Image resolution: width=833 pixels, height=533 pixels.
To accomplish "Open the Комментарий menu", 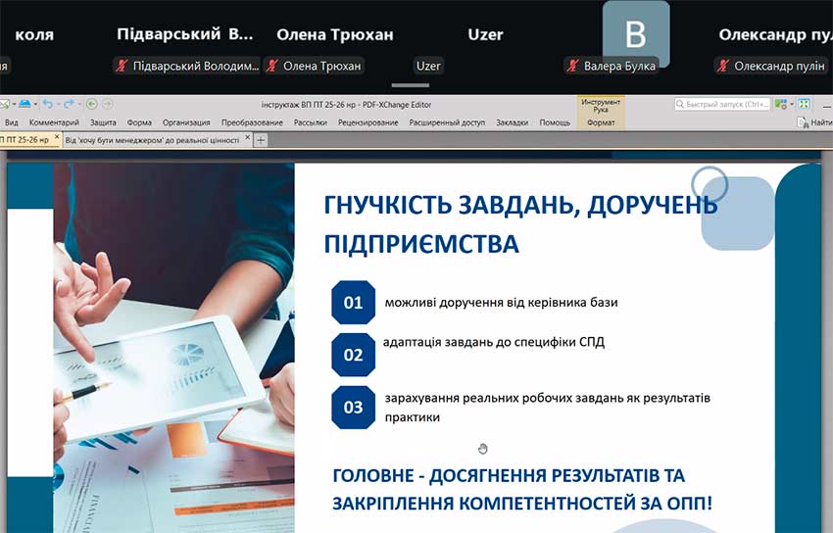I will [x=54, y=122].
